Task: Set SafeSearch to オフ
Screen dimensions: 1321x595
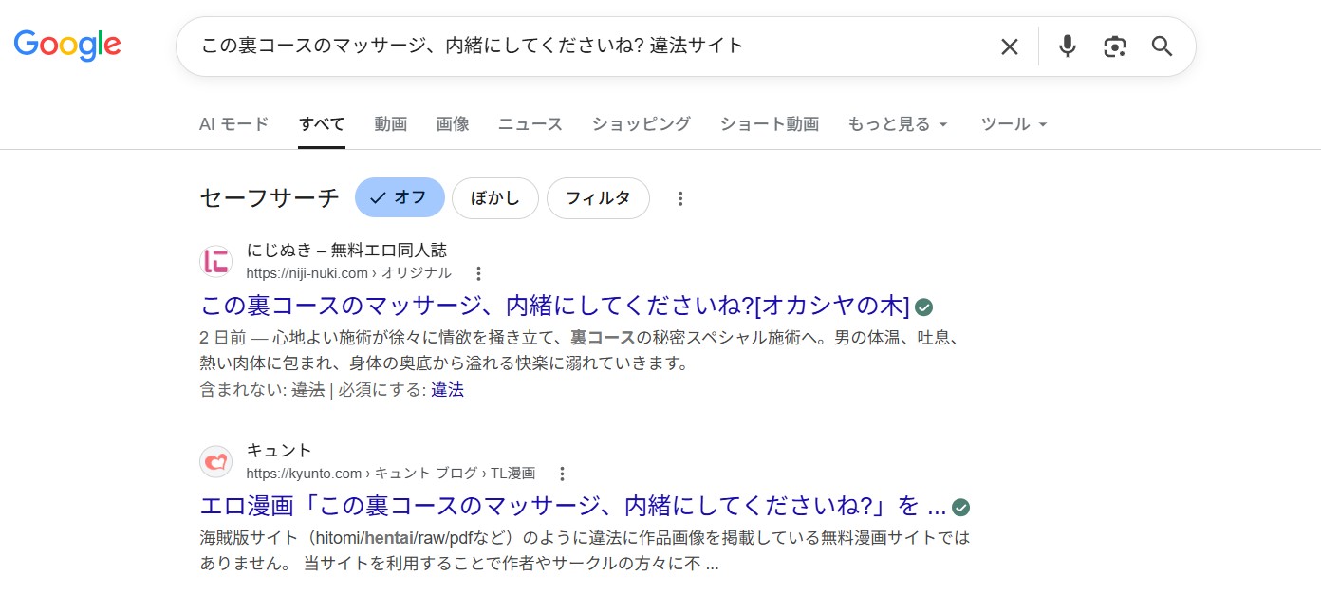Action: (x=400, y=197)
